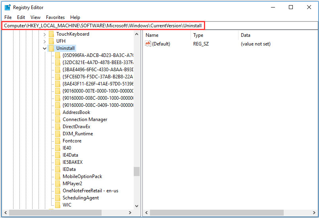This screenshot has height=218, width=319.
Task: Click the MobileOptionPack folder icon
Action: tap(58, 176)
